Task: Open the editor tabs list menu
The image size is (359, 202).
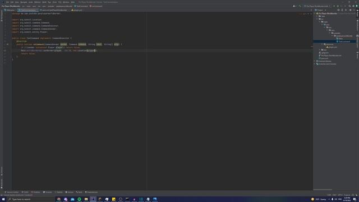Action: pos(311,10)
